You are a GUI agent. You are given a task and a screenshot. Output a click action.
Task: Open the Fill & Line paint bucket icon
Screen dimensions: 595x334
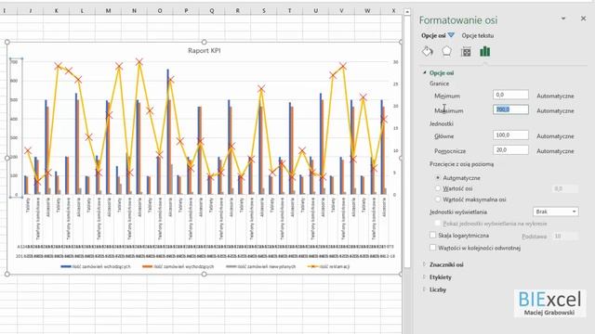(428, 52)
